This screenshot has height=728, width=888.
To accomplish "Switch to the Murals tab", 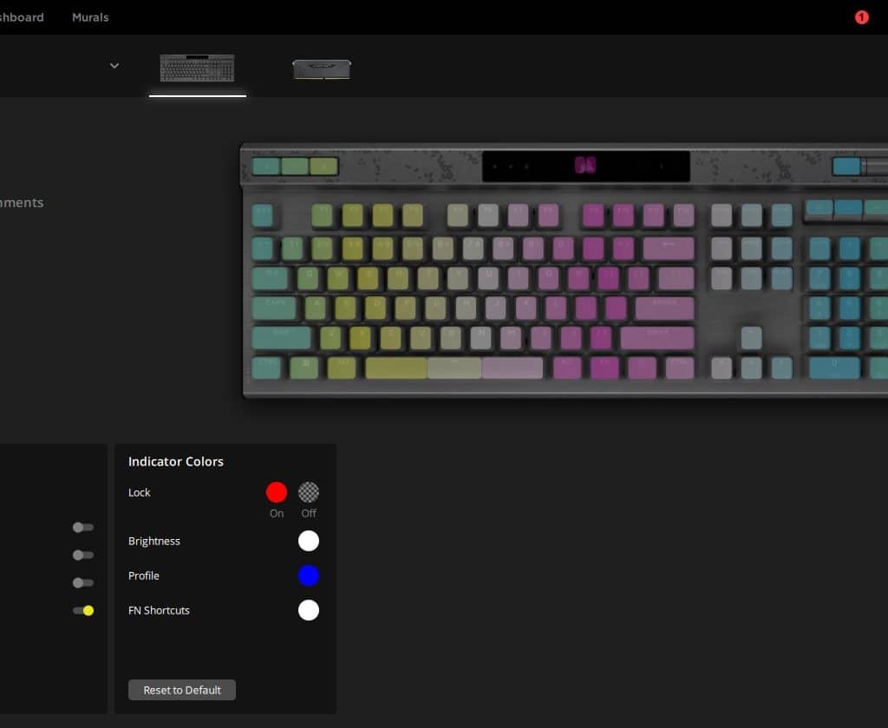I will tap(90, 17).
